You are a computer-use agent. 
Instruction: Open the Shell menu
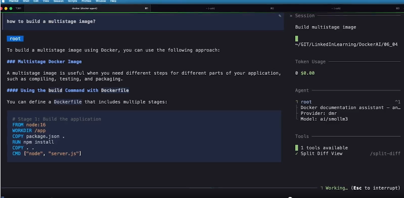click(x=26, y=1)
